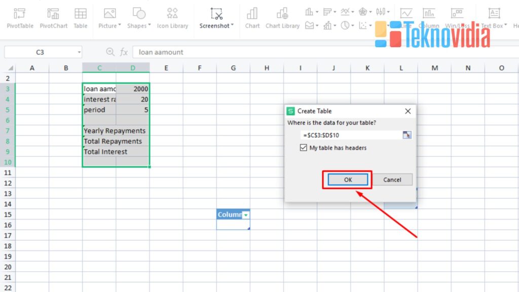Viewport: 519px width, 292px height.
Task: Open the Column1 filter dropdown
Action: click(x=246, y=214)
